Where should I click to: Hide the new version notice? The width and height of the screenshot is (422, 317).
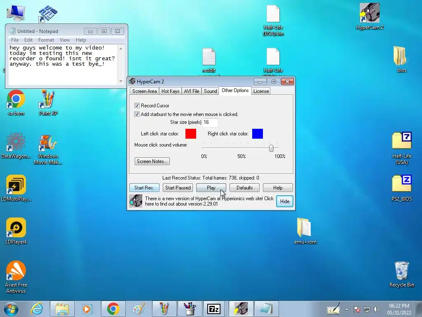(284, 201)
